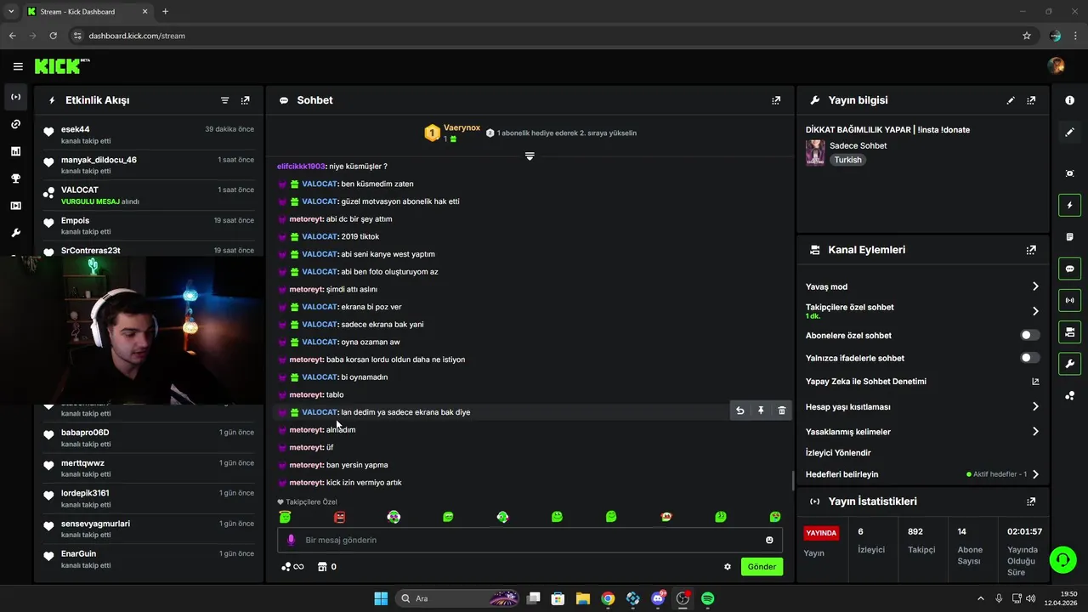Select VALOCAT VURGULU MESAJ activity row
The width and height of the screenshot is (1088, 612).
click(150, 195)
